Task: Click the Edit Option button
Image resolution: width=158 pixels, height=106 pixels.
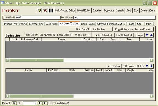Action: tap(129, 66)
